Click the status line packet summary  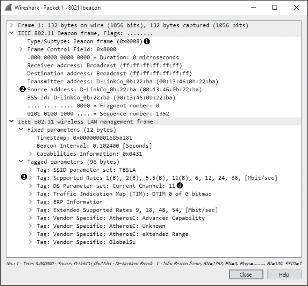pos(154,263)
